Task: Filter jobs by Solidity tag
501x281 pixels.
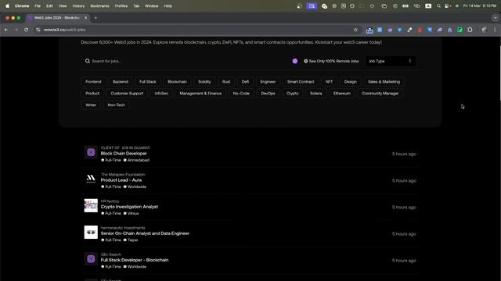Action: [x=204, y=82]
